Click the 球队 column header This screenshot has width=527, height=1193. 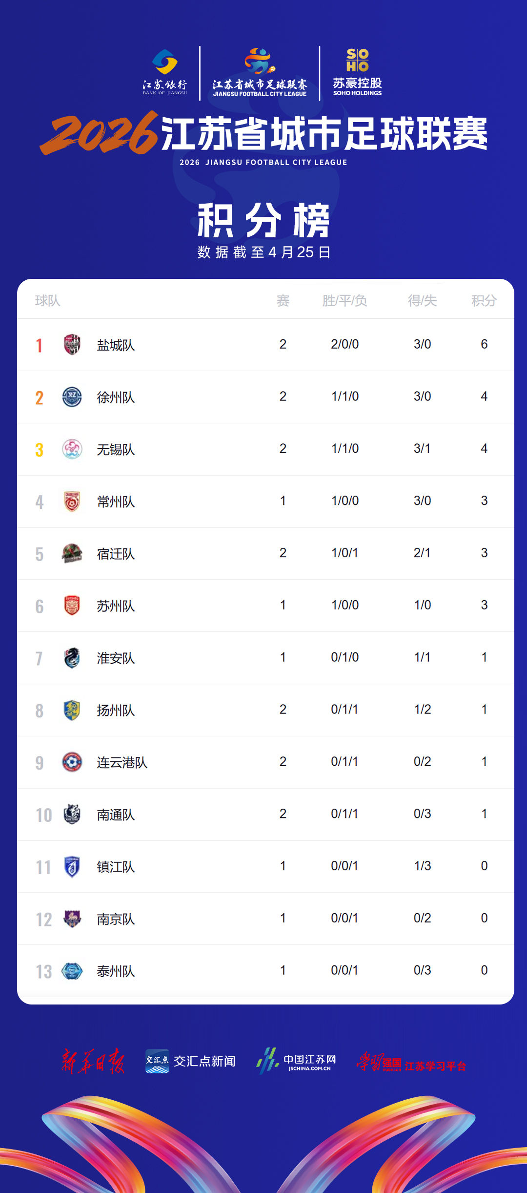[48, 301]
